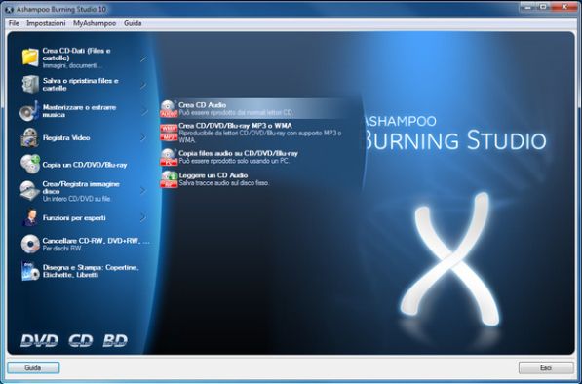Click the Funzioni per esperti person icon
This screenshot has width=582, height=384.
[x=30, y=217]
